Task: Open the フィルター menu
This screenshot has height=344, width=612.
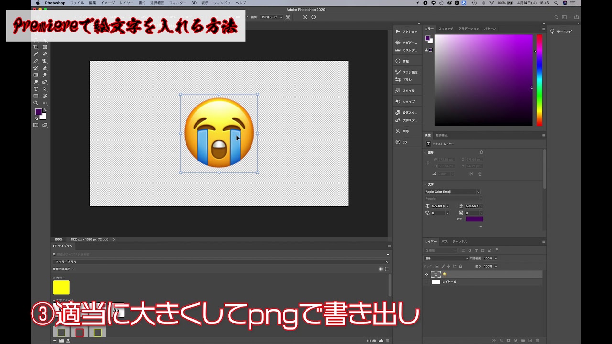Action: 178,3
